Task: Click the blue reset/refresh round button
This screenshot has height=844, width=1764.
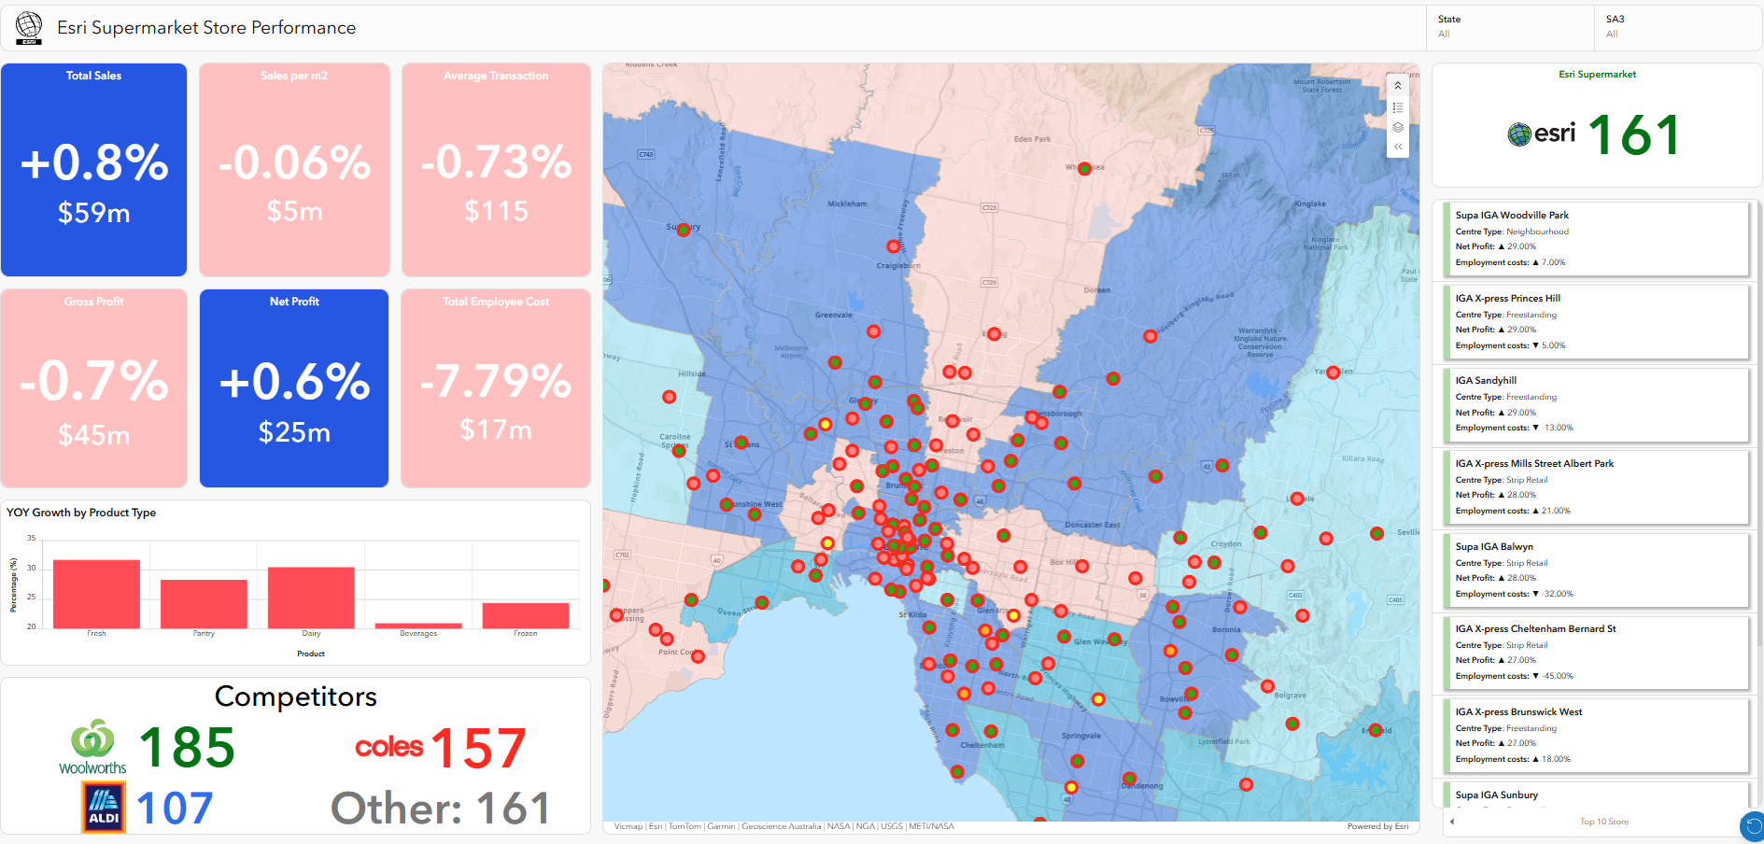Action: [x=1752, y=826]
